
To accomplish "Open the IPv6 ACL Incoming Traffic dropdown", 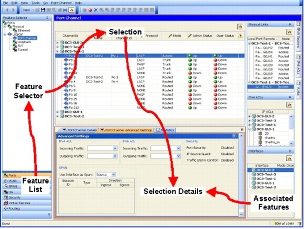I will point(178,148).
